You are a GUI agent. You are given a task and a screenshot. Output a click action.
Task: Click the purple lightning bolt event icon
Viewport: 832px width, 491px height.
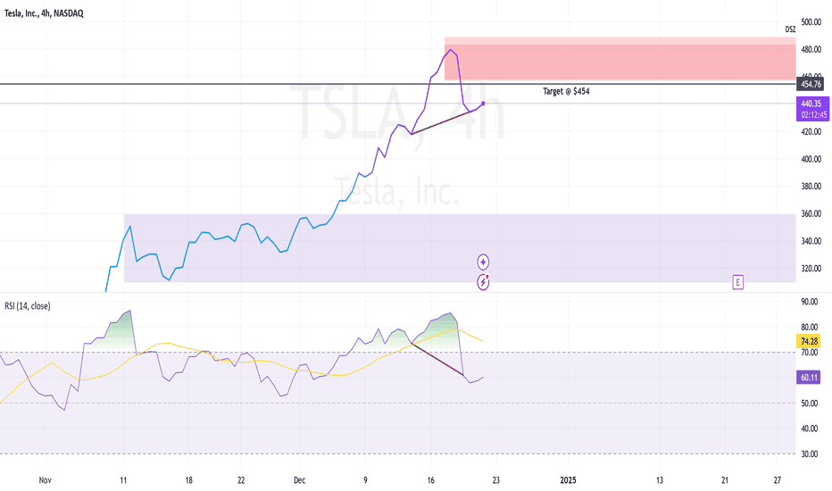click(483, 282)
